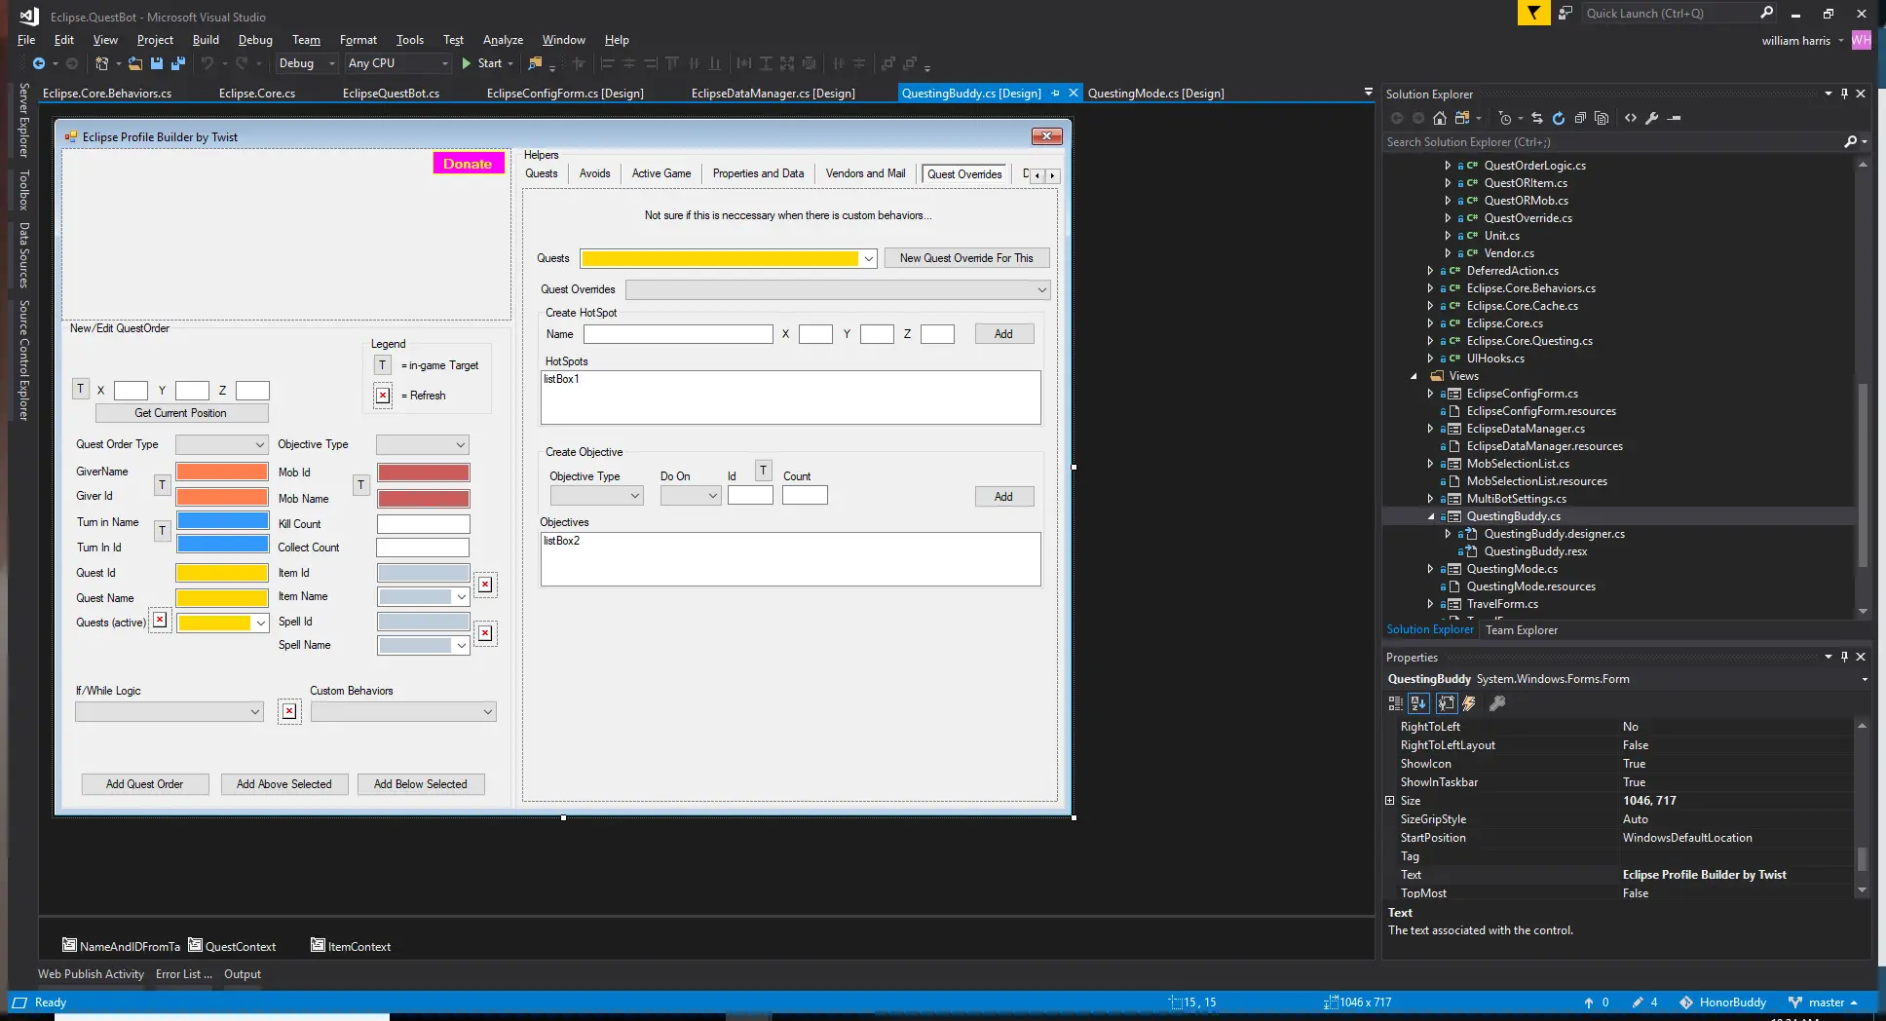Open the Debug configuration dropdown
Screen dimensions: 1886x1021
pos(305,63)
